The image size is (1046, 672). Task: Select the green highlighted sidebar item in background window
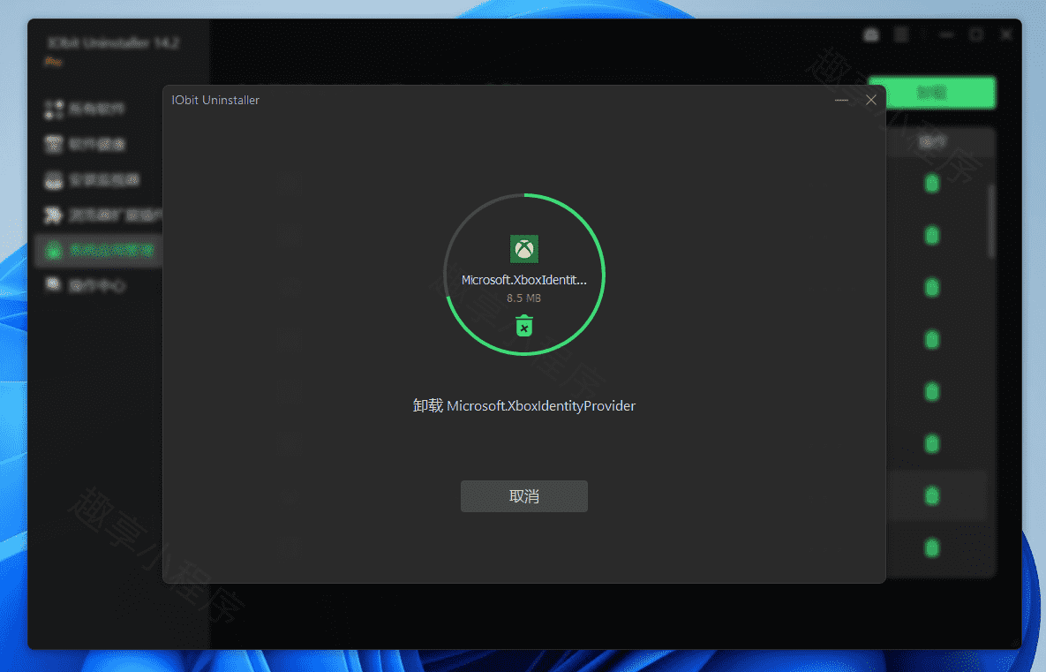pos(98,250)
